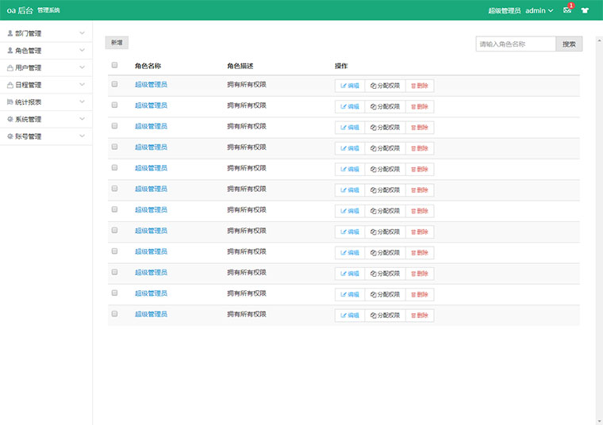Image resolution: width=603 pixels, height=425 pixels.
Task: Click the 搜索 search button
Action: click(569, 44)
